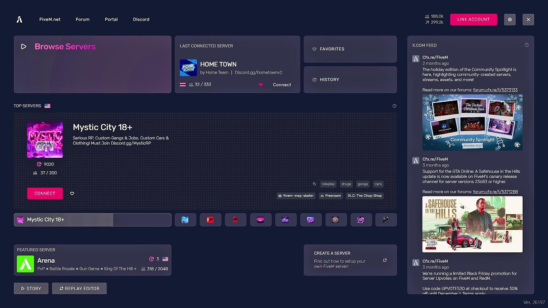The height and width of the screenshot is (308, 548).
Task: Open the Portal menu link
Action: [x=111, y=19]
